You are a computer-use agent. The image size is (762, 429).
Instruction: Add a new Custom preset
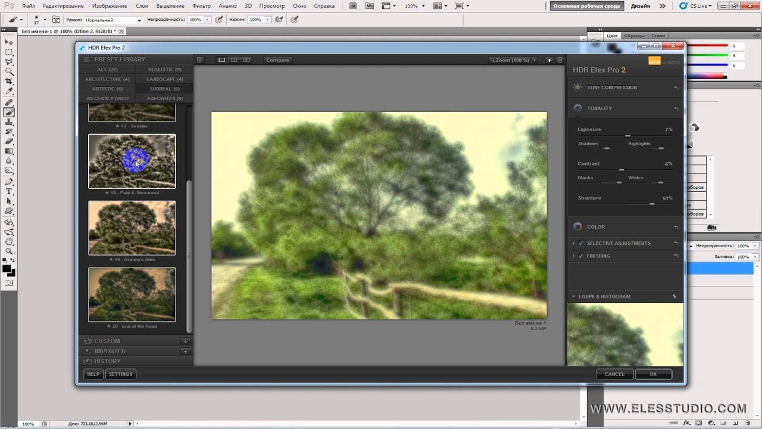(x=186, y=341)
